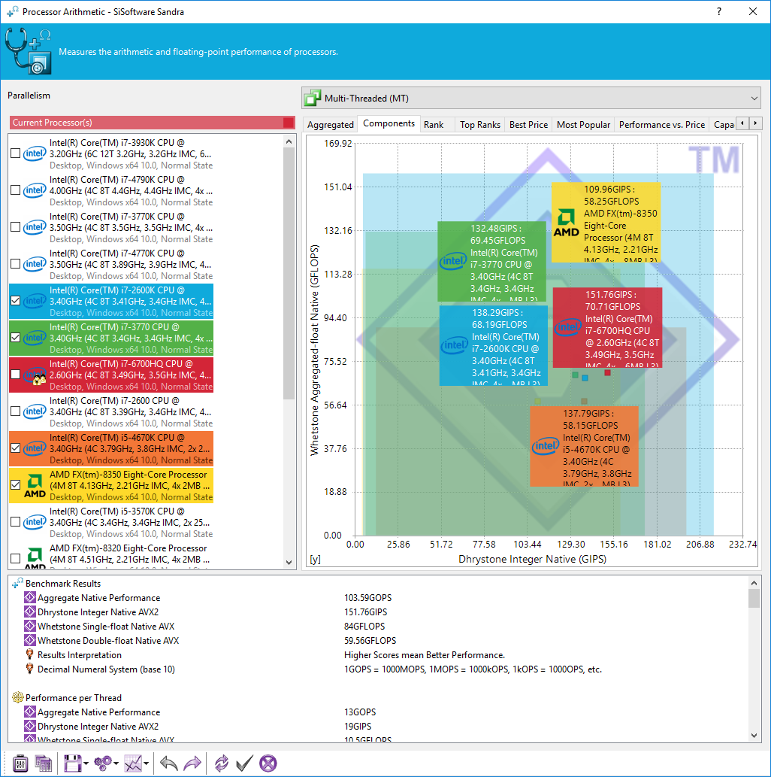Click icon beside Aggregate Native Performance 103.59GOPS
Image resolution: width=771 pixels, height=777 pixels.
click(x=30, y=598)
